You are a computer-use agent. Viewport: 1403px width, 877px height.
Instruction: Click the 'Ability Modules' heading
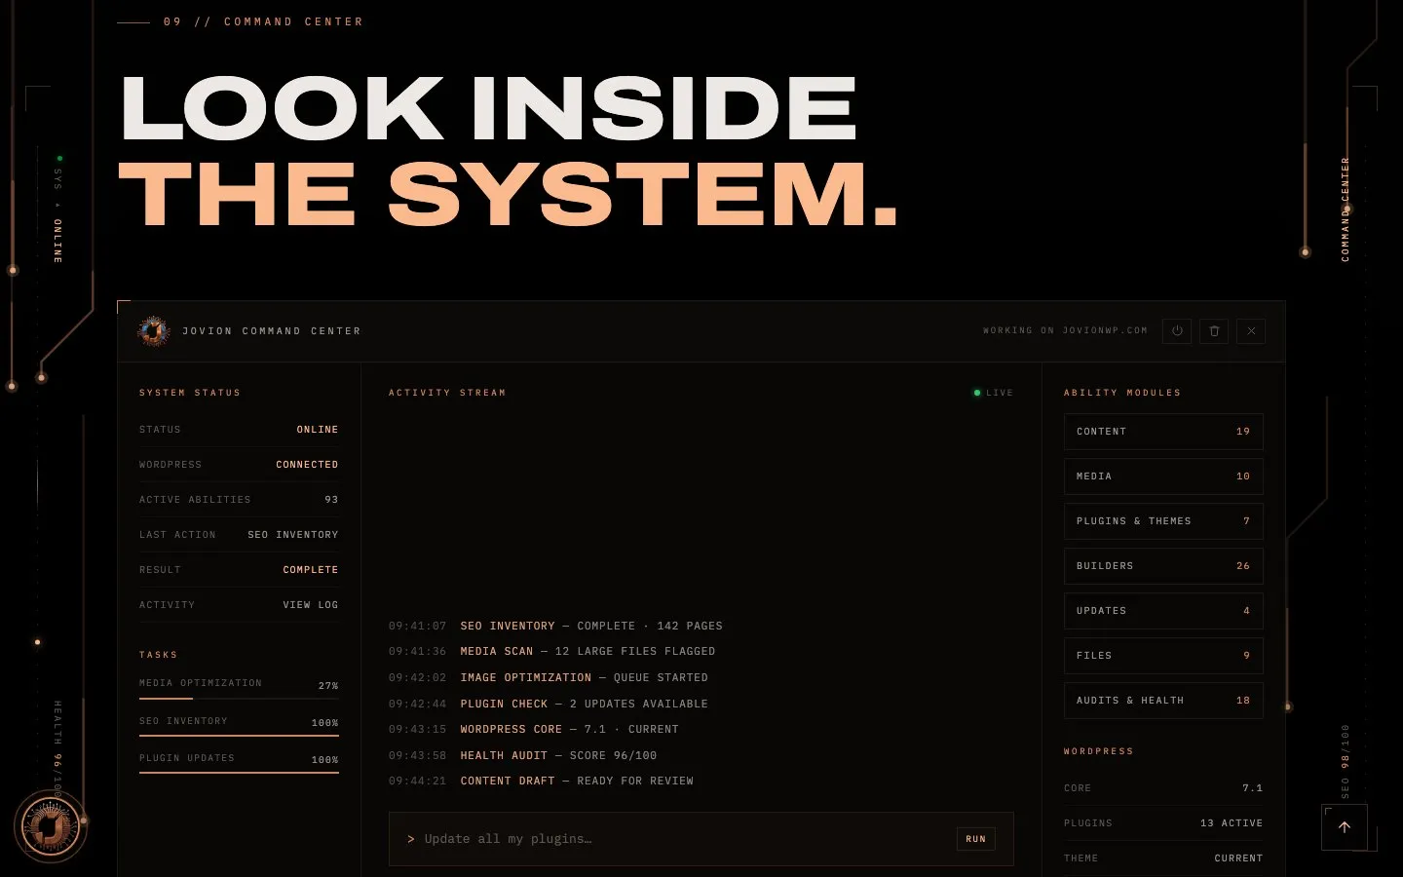click(x=1122, y=393)
